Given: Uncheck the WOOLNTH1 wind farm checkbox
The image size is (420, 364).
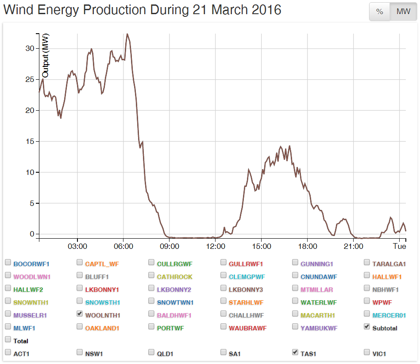Looking at the screenshot, I should coord(80,314).
